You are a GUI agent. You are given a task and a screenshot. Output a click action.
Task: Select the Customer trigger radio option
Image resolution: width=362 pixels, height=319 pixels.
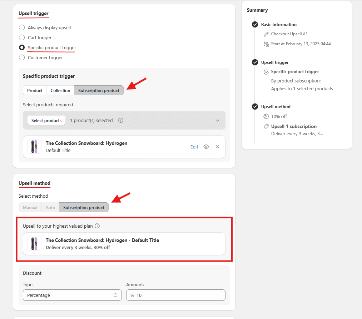point(22,57)
